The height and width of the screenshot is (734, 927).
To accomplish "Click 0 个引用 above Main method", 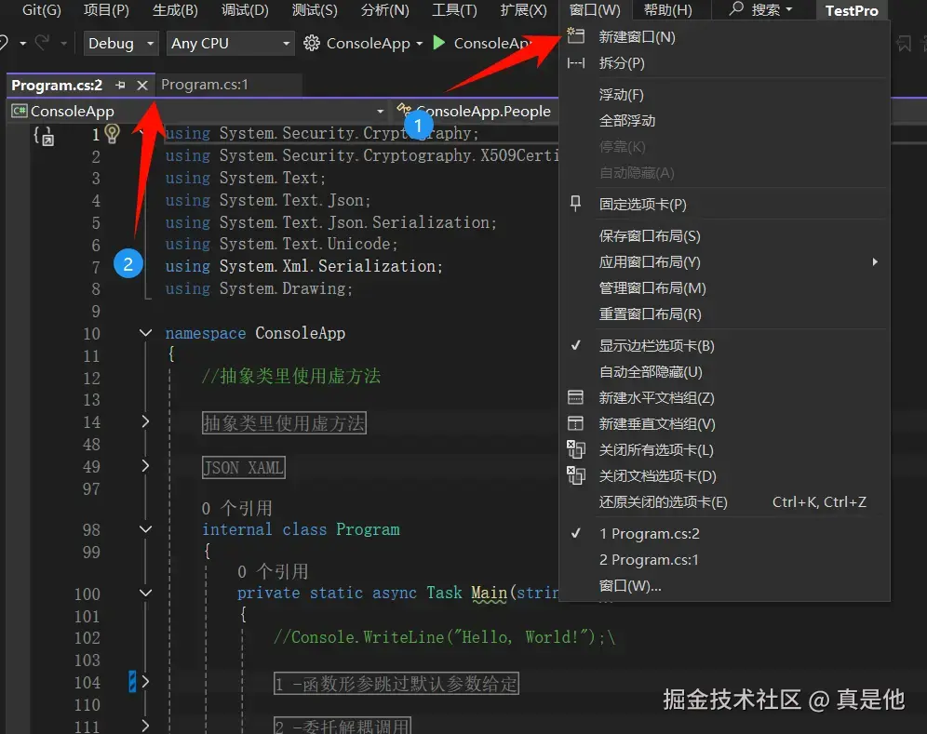I will pos(273,571).
